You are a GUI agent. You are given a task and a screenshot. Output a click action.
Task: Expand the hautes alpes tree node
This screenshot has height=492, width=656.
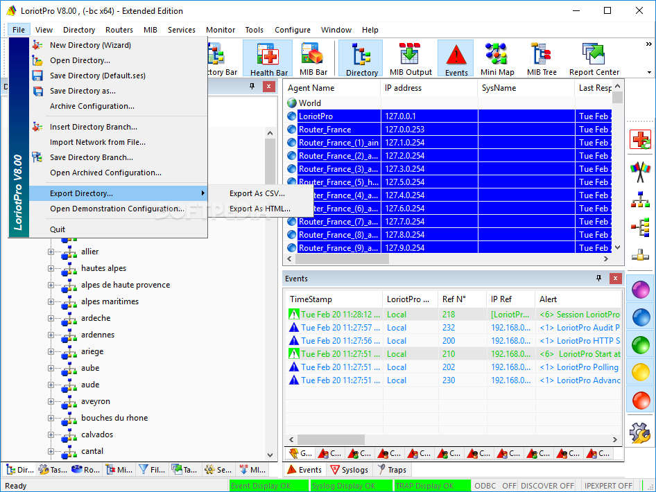[51, 268]
